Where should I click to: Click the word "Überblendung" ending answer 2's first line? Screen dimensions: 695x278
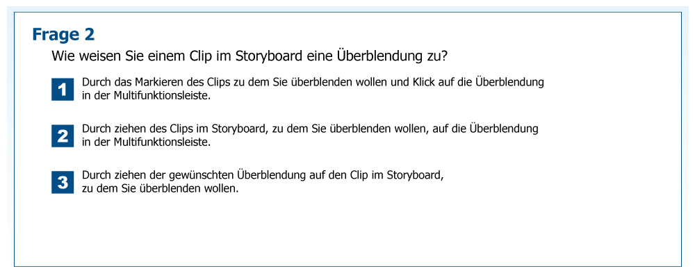tap(504, 129)
